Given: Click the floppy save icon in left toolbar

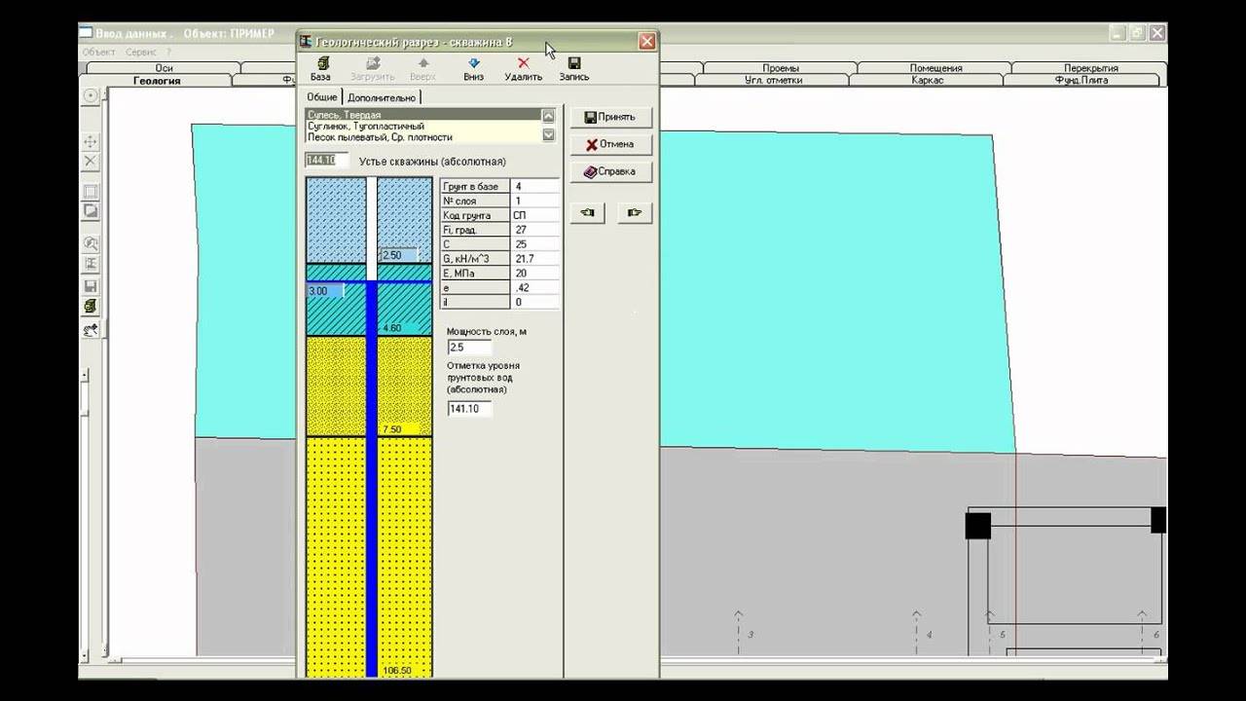Looking at the screenshot, I should pyautogui.click(x=91, y=286).
